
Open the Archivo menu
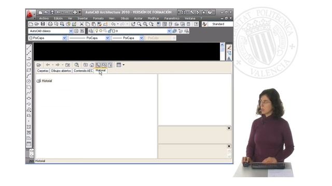tap(44, 19)
